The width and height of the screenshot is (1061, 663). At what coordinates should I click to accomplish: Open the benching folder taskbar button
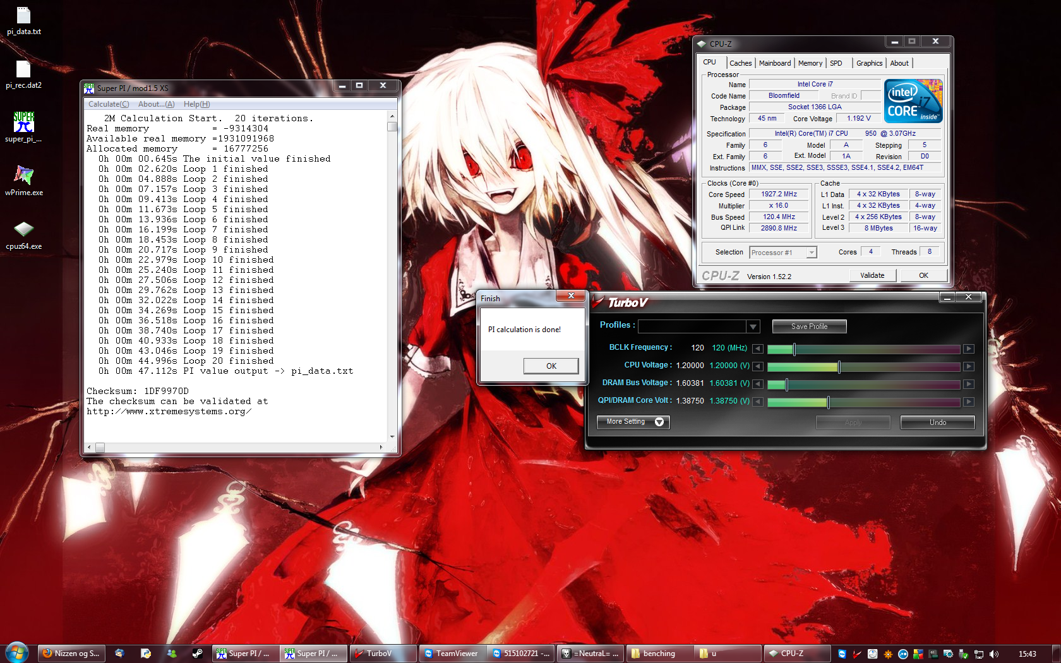point(659,654)
